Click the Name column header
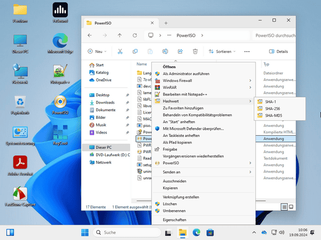The height and width of the screenshot is (240, 321). point(142,64)
